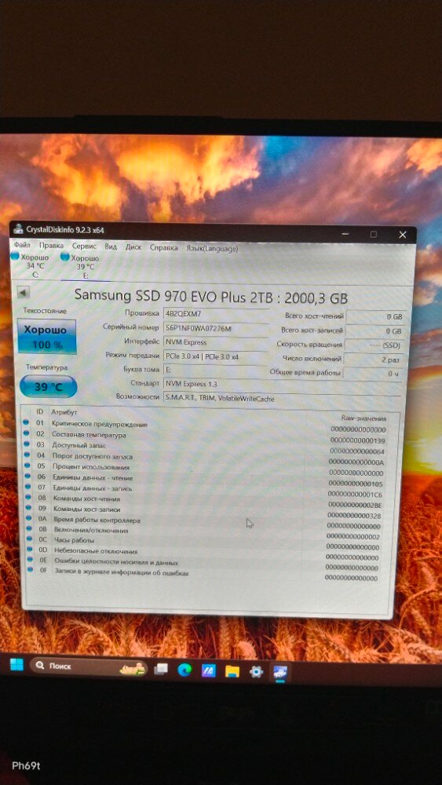442x785 pixels.
Task: Click the Буква тома field E:
Action: point(215,370)
